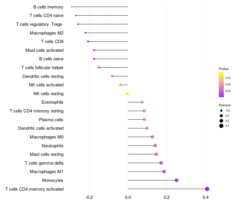Select the Plasma cells axis label

(51, 119)
